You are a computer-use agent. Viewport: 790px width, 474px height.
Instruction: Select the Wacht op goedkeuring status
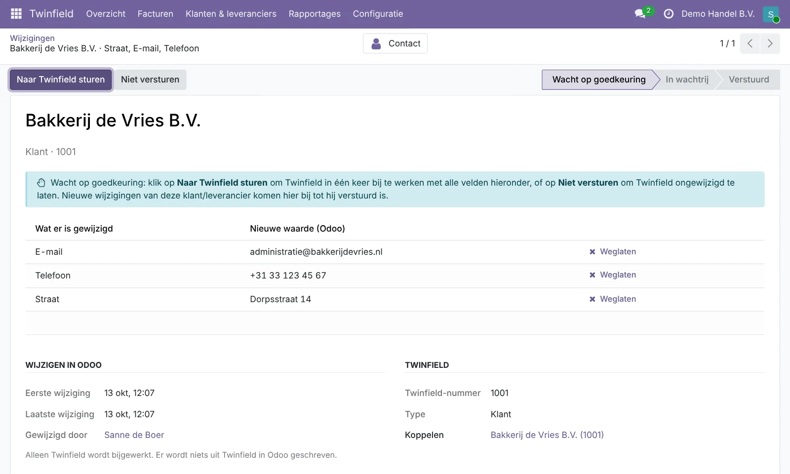tap(598, 79)
